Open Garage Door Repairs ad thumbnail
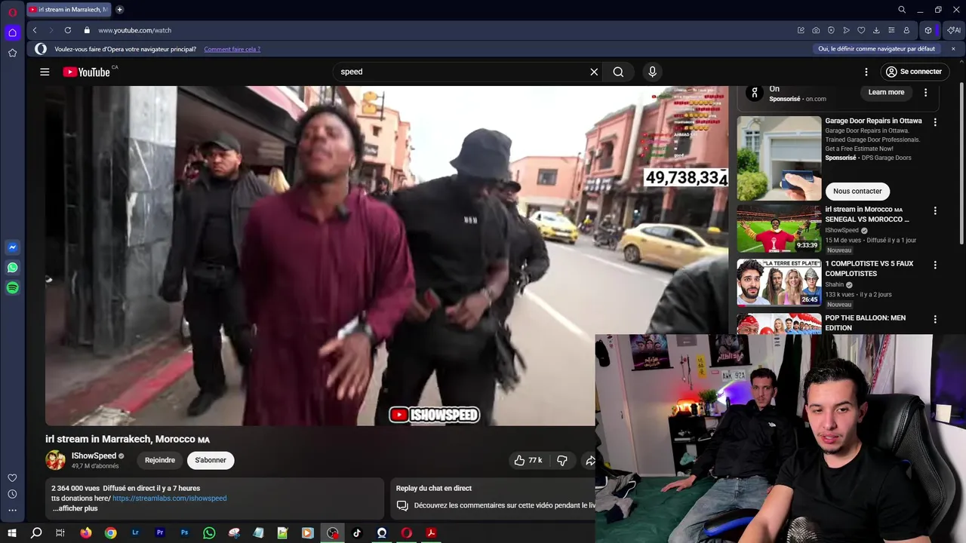The image size is (966, 543). (779, 158)
